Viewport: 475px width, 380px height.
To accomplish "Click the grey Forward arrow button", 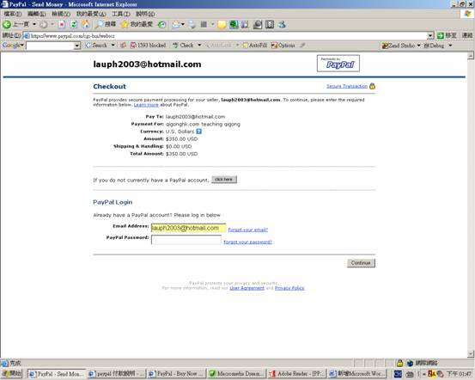I will click(44, 25).
